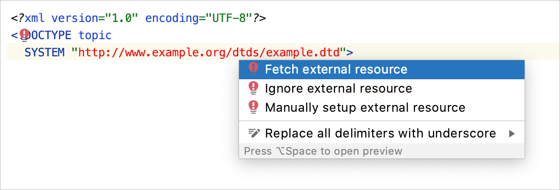Click the red error bulb in the gutter
This screenshot has height=190, width=560.
tap(24, 36)
